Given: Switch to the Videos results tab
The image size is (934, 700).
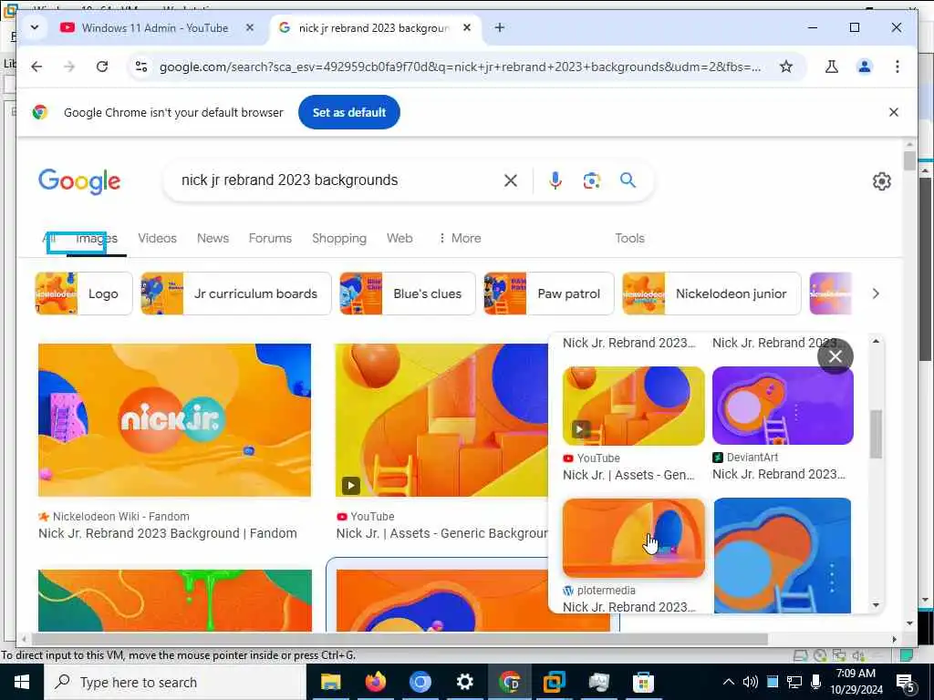Looking at the screenshot, I should pos(157,238).
